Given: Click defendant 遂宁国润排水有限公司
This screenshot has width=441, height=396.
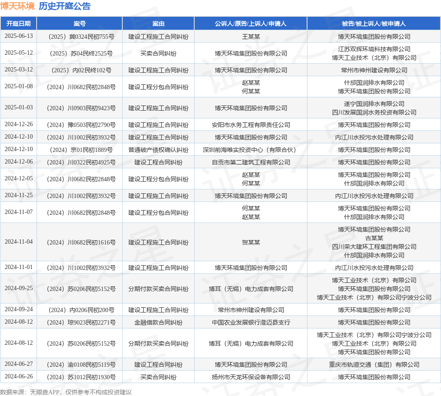Looking at the screenshot, I should (x=374, y=104).
